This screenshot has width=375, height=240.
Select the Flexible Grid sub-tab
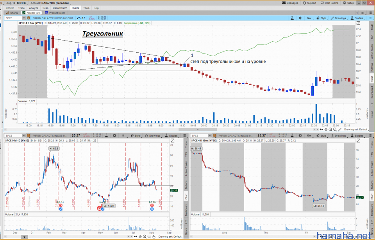point(31,13)
